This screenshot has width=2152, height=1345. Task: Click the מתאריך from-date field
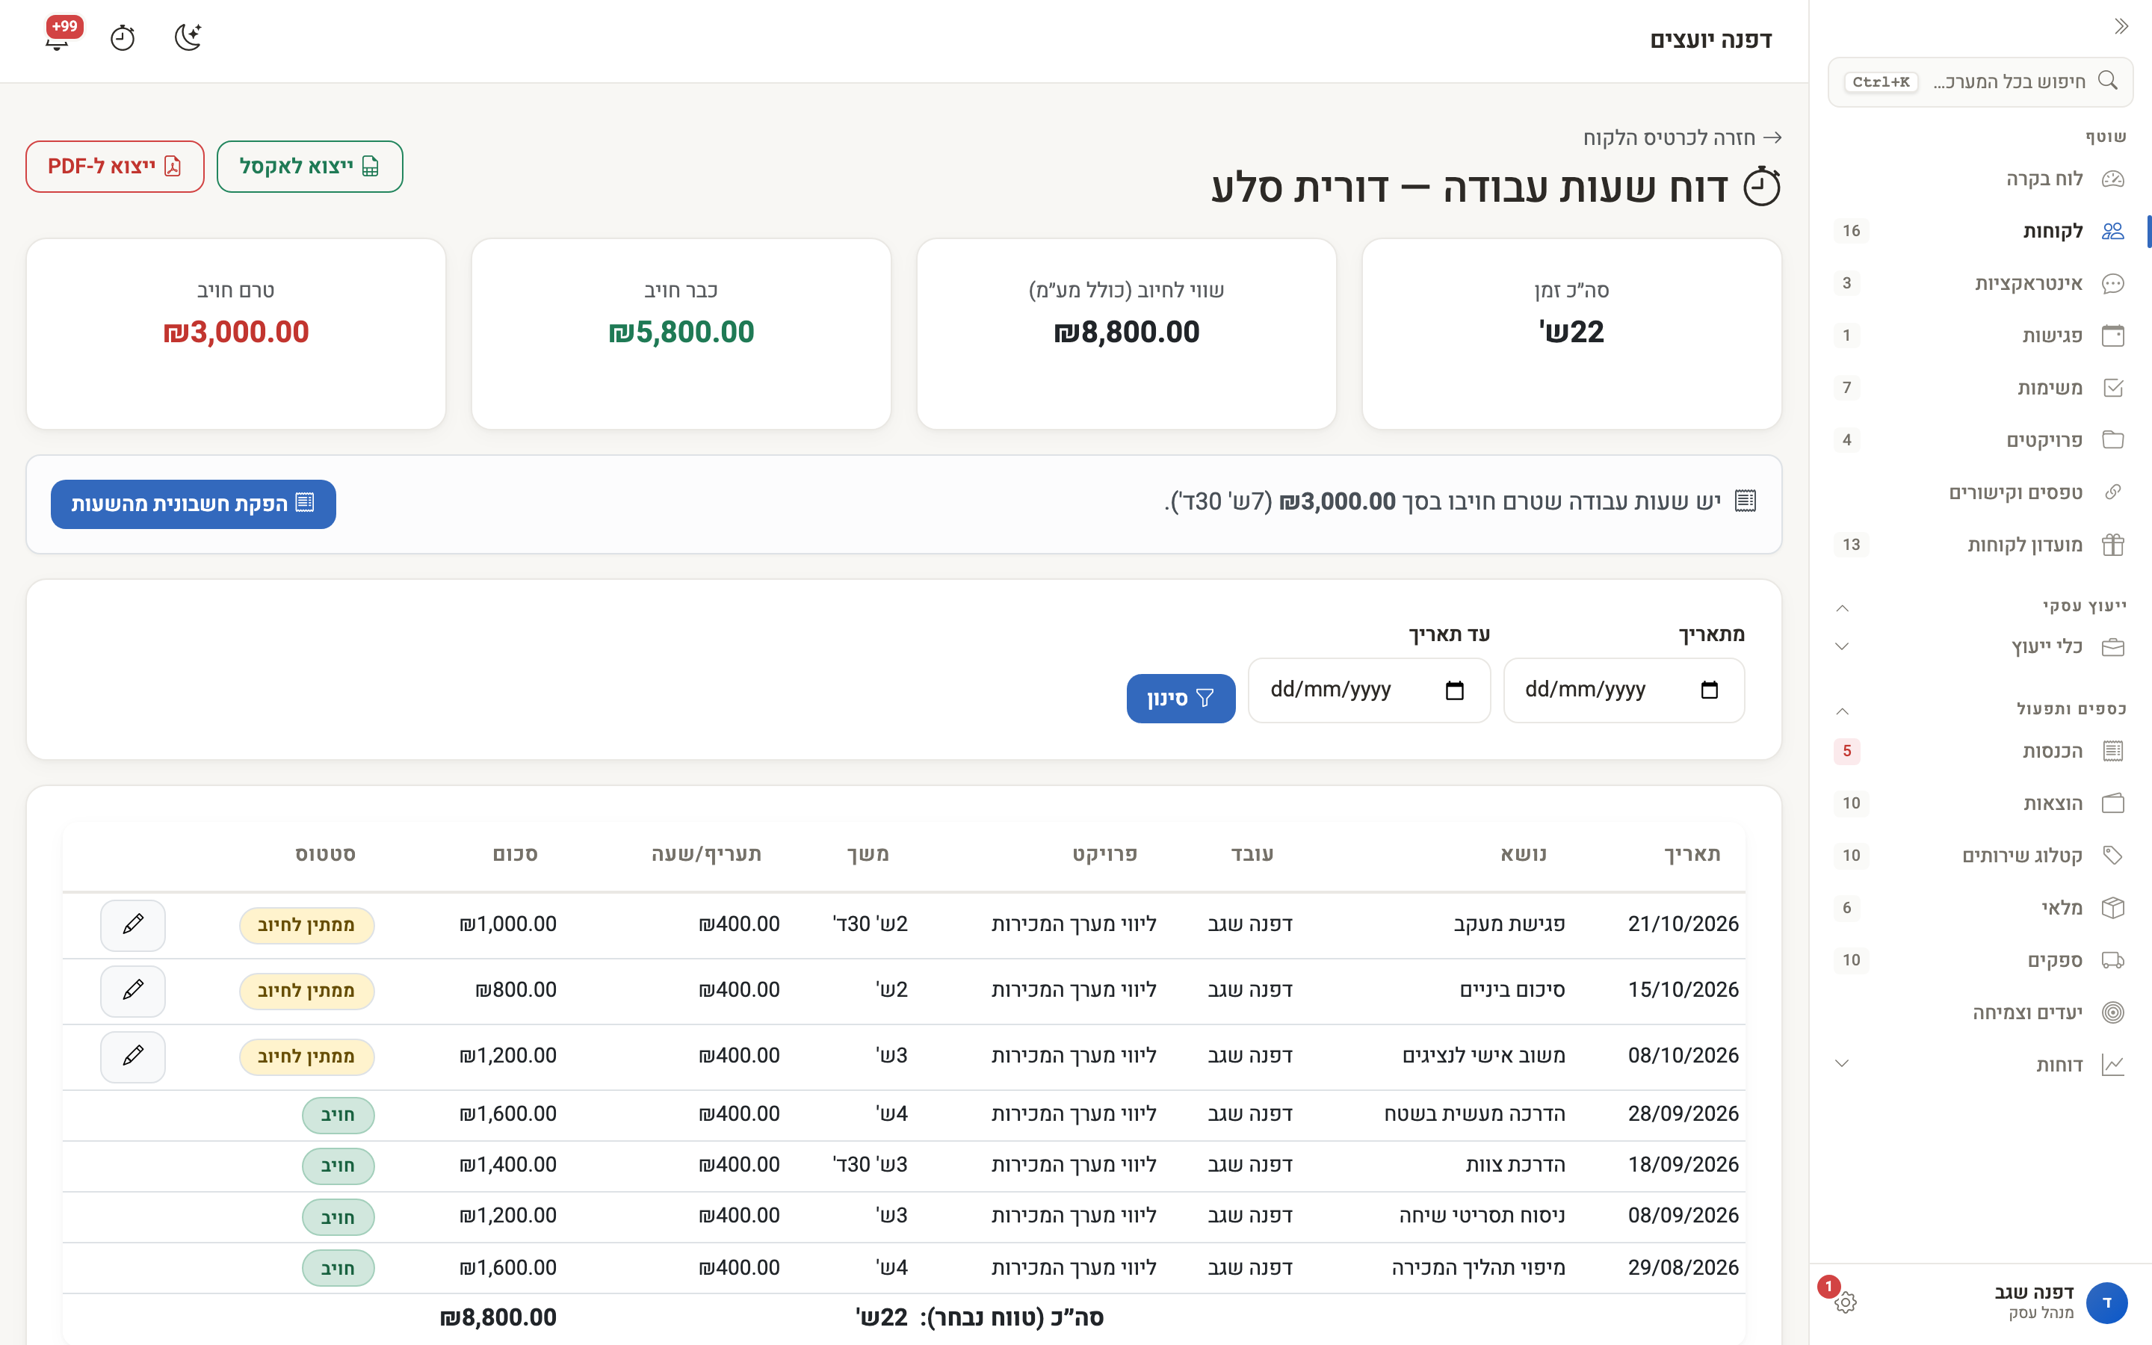click(x=1623, y=690)
